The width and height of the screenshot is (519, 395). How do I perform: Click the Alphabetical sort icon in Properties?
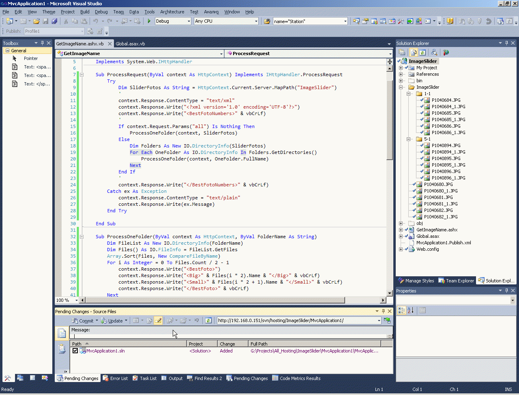tap(411, 310)
